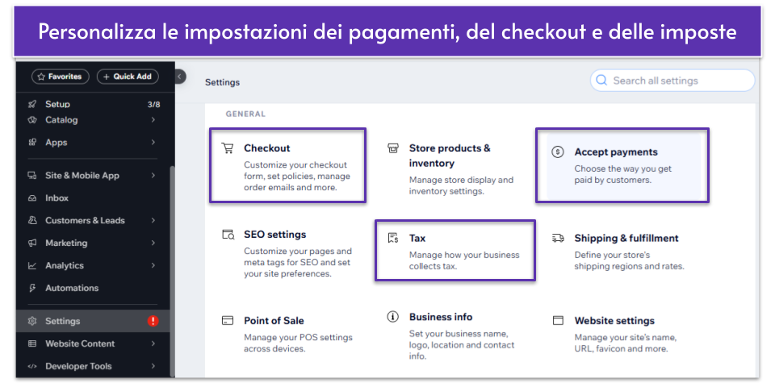Collapse the sidebar with the arrow handle
Image resolution: width=775 pixels, height=387 pixels.
point(180,77)
